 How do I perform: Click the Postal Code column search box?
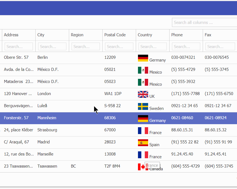coord(119,47)
